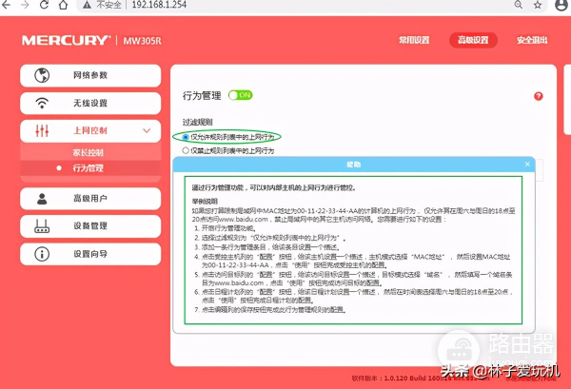
Task: Click the MW305R model text
Action: pos(142,40)
